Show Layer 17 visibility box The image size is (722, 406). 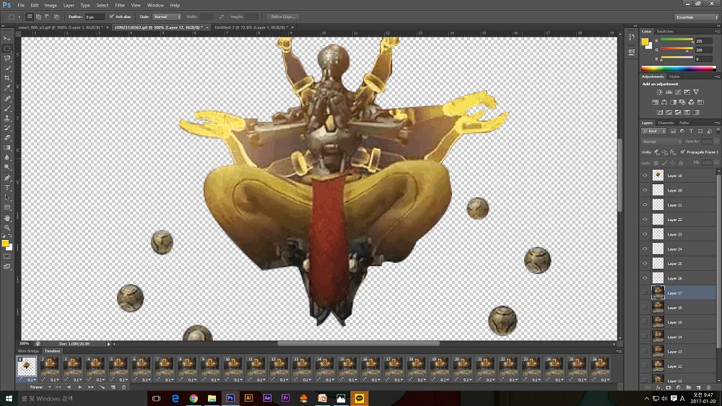(x=645, y=293)
